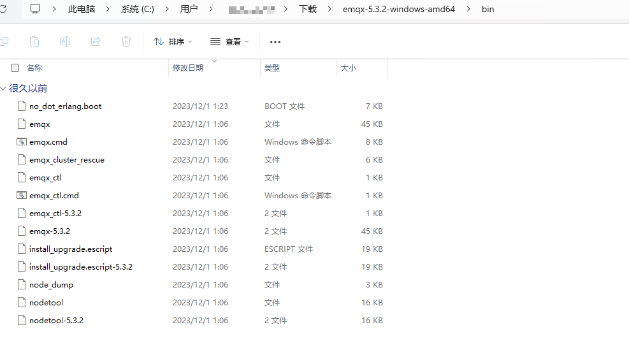Sort by the 类型 column header
Viewport: 629px width, 364px height.
[x=272, y=68]
